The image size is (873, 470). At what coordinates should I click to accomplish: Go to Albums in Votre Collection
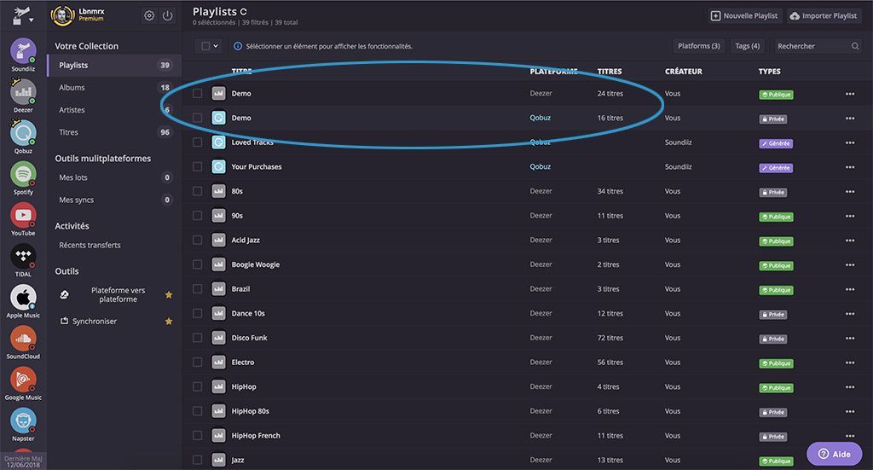72,88
